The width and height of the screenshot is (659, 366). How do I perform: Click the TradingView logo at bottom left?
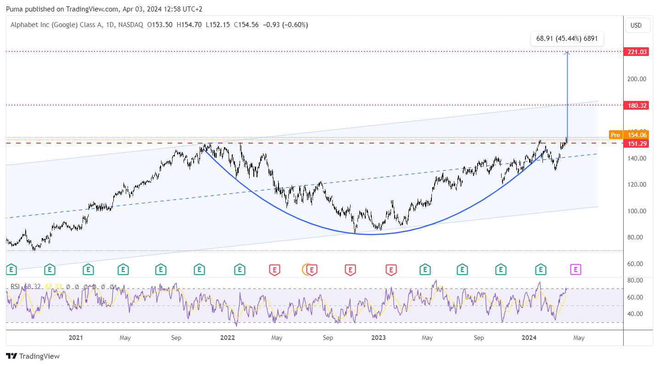(33, 356)
